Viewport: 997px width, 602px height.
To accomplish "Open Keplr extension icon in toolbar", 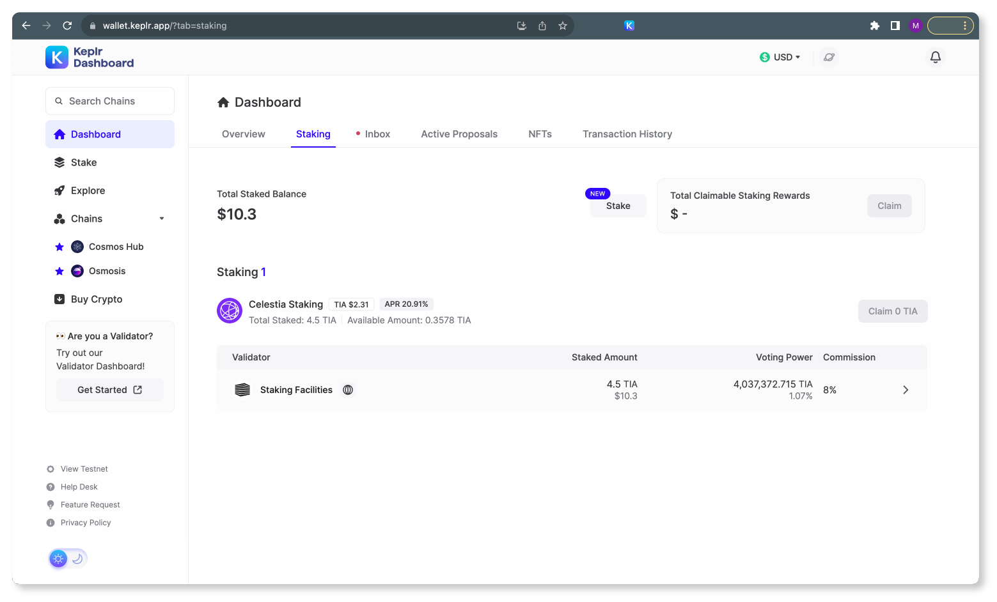I will coord(629,26).
